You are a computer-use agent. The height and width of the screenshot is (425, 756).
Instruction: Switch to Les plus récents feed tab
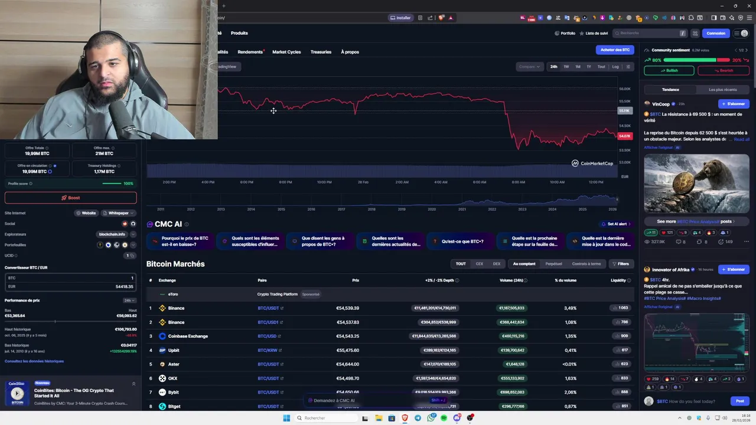723,90
